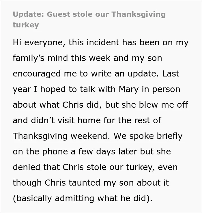Click the word "denied" in the paragraph
This screenshot has height=213, width=202.
click(26, 167)
